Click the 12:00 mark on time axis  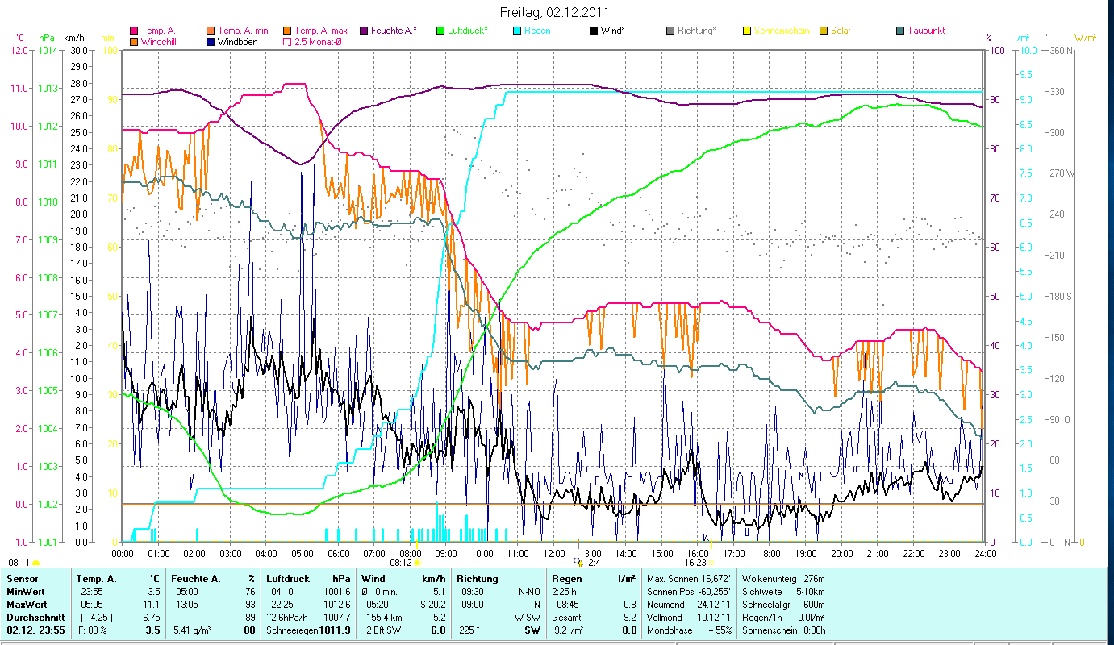[554, 553]
